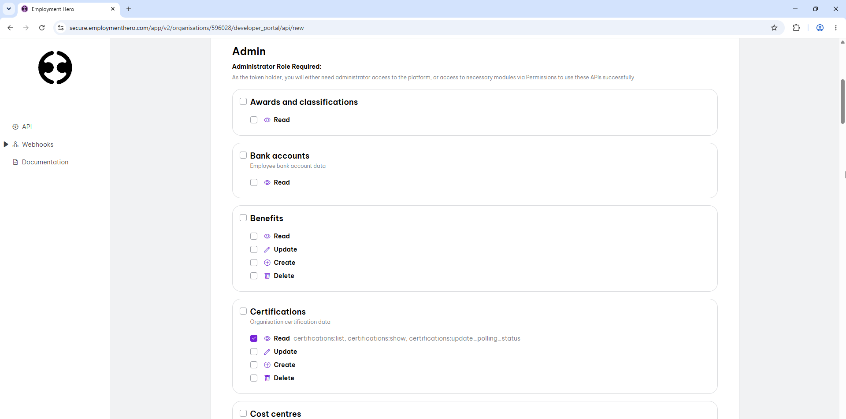Image resolution: width=846 pixels, height=419 pixels.
Task: Click the scrollbar up arrow
Action: [842, 42]
